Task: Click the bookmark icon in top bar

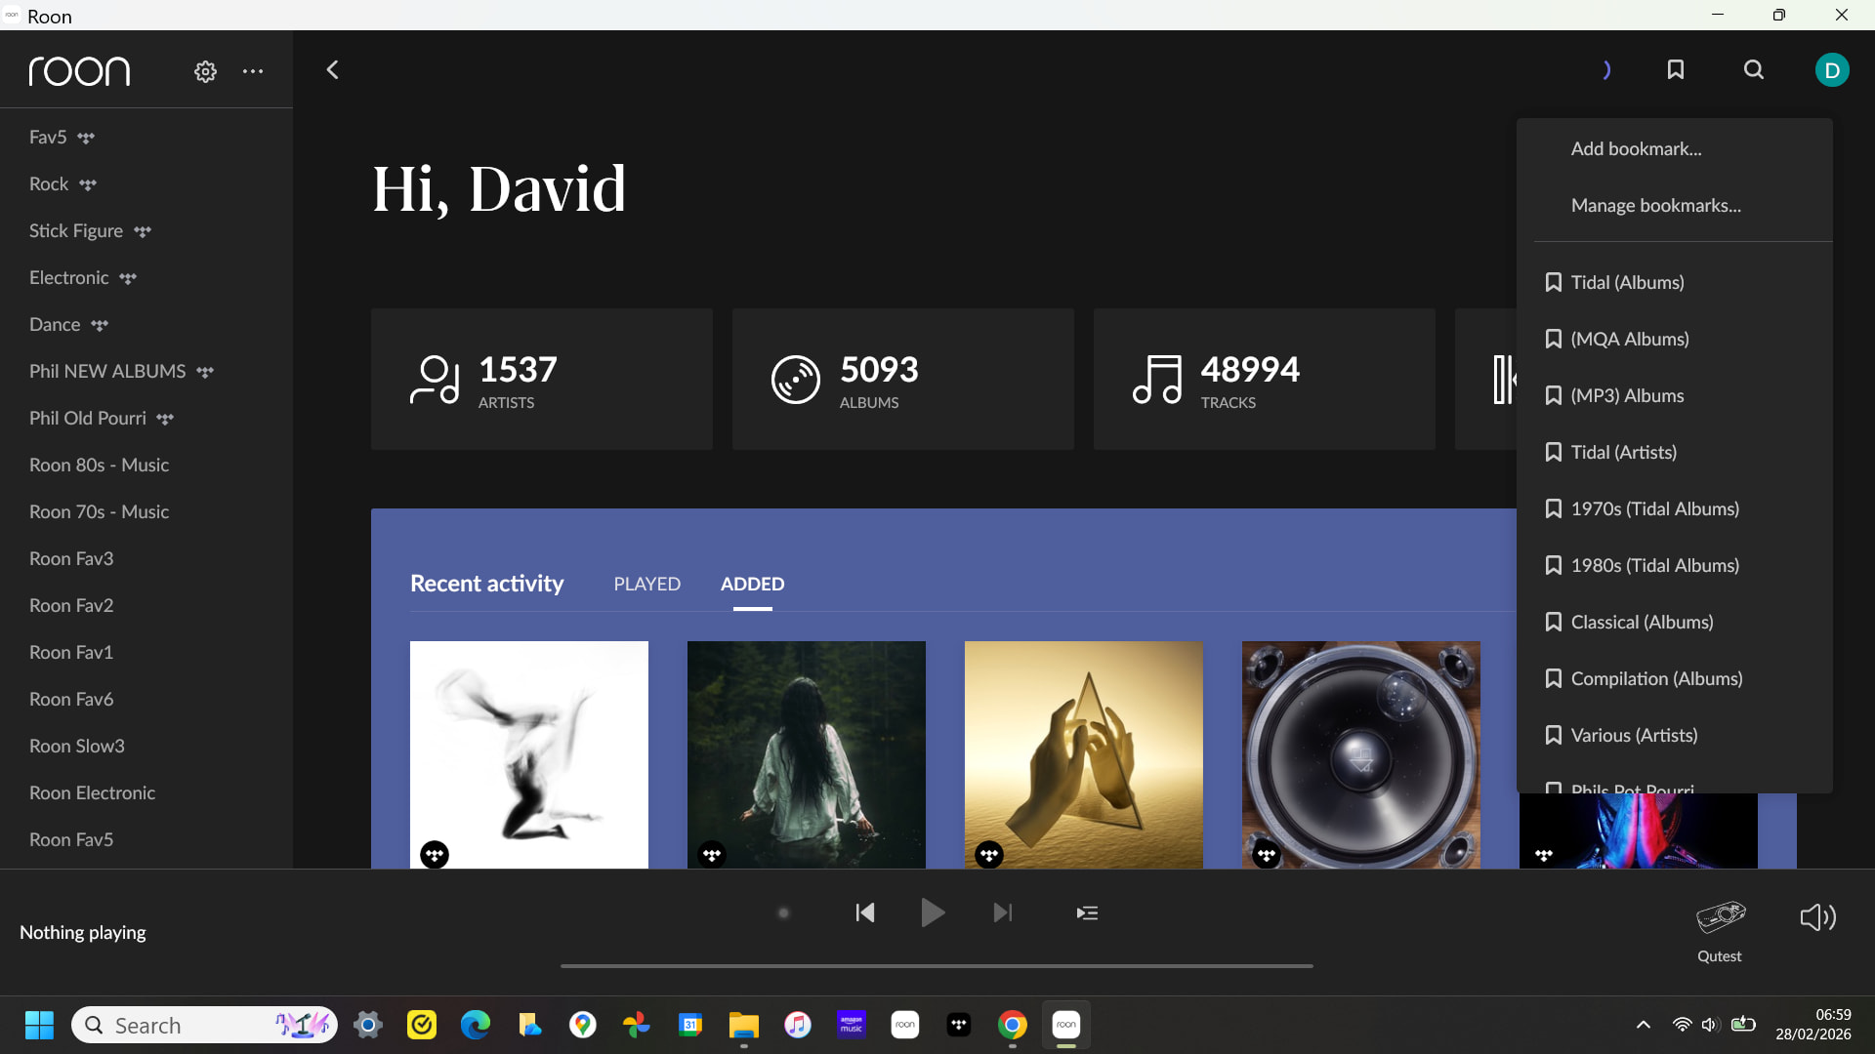Action: 1676,70
